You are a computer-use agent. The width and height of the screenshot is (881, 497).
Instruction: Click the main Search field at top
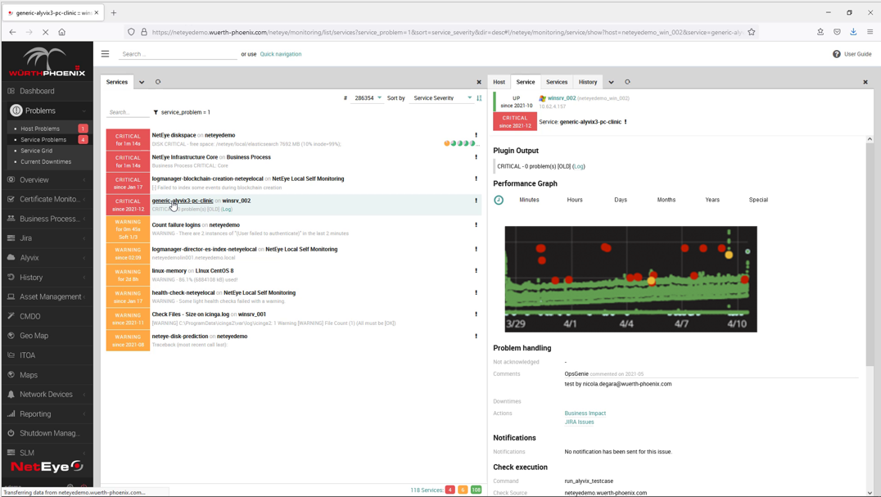pos(178,54)
